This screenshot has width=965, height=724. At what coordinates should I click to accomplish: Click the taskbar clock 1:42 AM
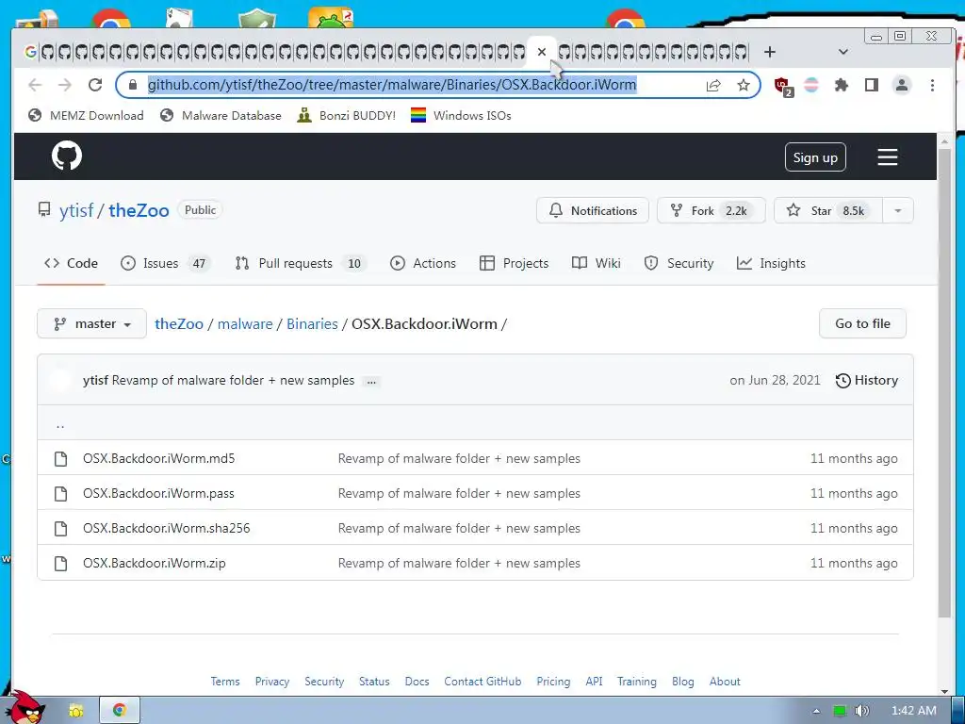click(x=914, y=711)
